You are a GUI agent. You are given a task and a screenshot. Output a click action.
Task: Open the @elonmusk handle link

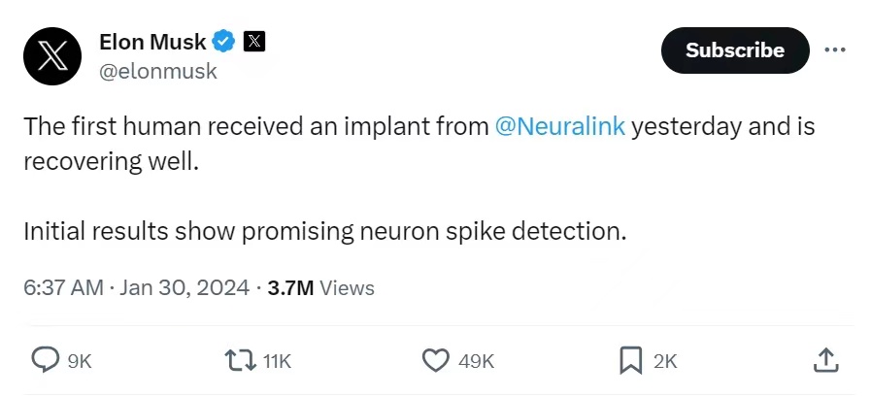pyautogui.click(x=158, y=71)
